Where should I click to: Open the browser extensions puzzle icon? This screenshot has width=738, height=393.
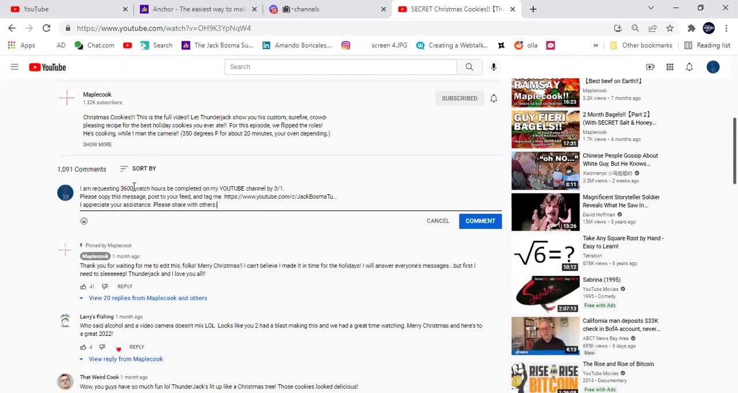(x=691, y=28)
